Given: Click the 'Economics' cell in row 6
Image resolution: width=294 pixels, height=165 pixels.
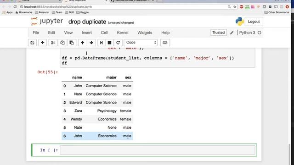Looking at the screenshot, I should (x=107, y=136).
